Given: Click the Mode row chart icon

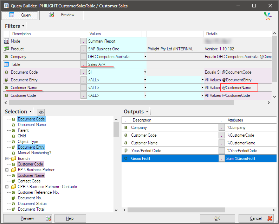Looking at the screenshot, I should pos(6,41).
